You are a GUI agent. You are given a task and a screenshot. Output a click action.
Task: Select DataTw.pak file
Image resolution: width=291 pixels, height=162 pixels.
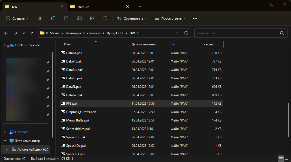tap(141, 95)
